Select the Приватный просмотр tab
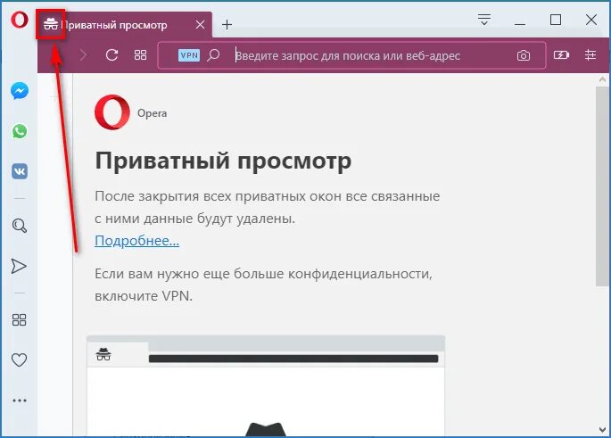 tap(125, 25)
